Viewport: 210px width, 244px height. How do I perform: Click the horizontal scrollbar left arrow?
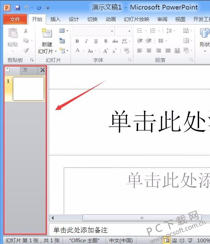click(52, 218)
